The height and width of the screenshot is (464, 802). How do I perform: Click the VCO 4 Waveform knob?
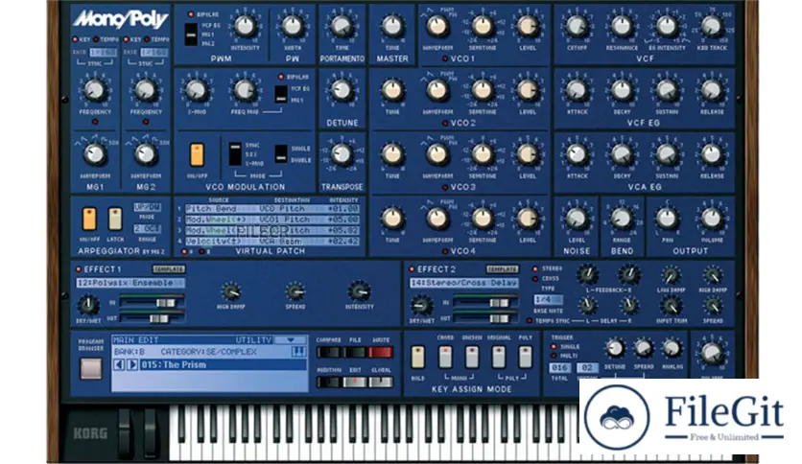[x=436, y=219]
